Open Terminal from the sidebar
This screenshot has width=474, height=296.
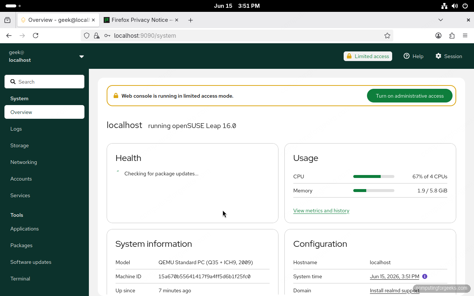tap(44, 279)
